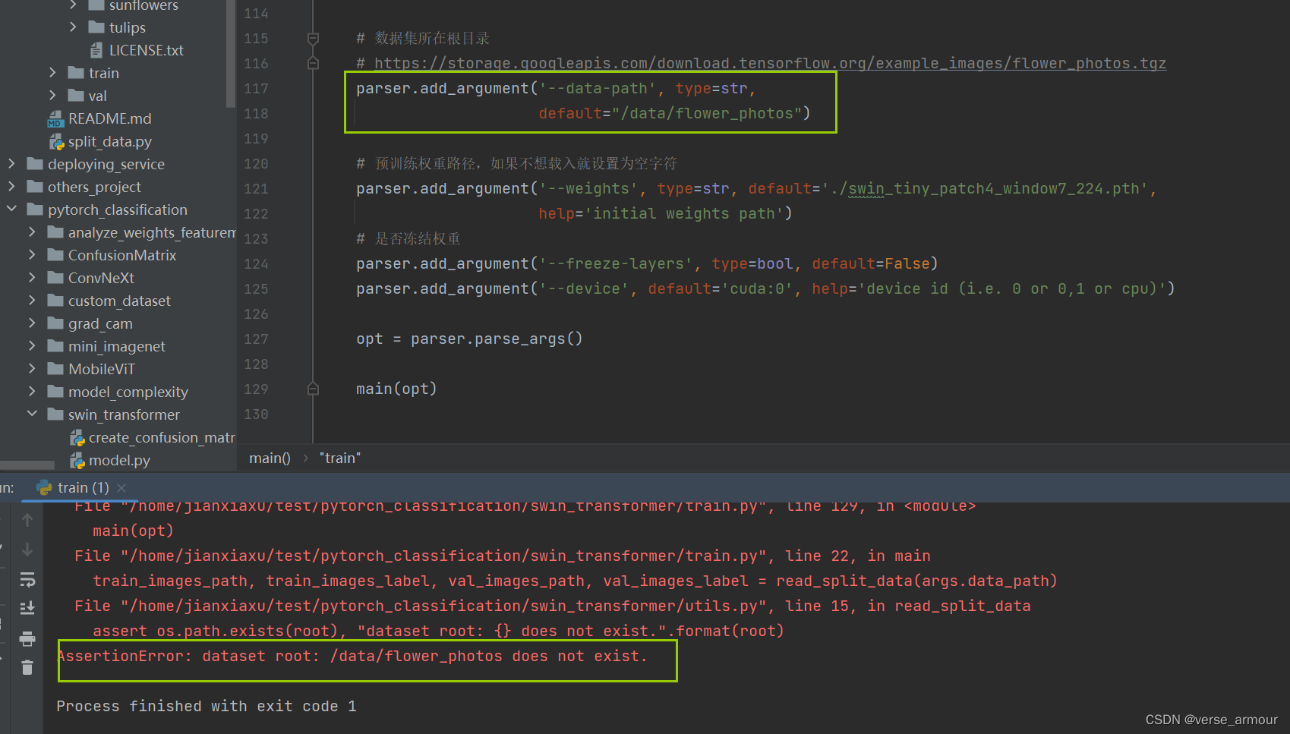Viewport: 1290px width, 734px height.
Task: Collapse the swin_transformer folder
Action: [32, 414]
